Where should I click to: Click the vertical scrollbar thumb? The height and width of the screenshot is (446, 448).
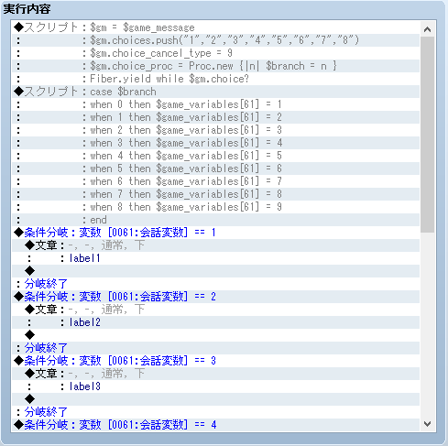pos(428,135)
